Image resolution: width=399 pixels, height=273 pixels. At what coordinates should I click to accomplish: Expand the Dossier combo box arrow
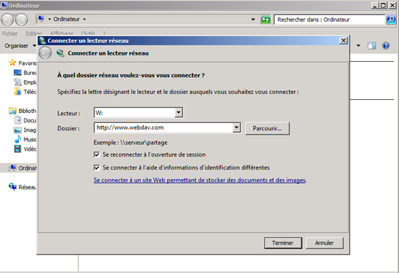(x=236, y=128)
